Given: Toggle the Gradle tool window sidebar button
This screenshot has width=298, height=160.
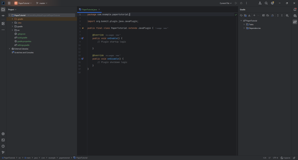Looking at the screenshot, I should point(295,22).
